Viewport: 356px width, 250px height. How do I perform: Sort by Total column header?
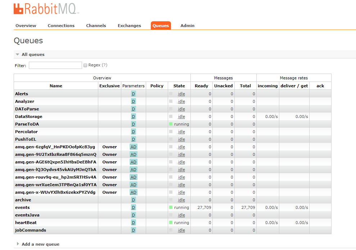pyautogui.click(x=245, y=86)
